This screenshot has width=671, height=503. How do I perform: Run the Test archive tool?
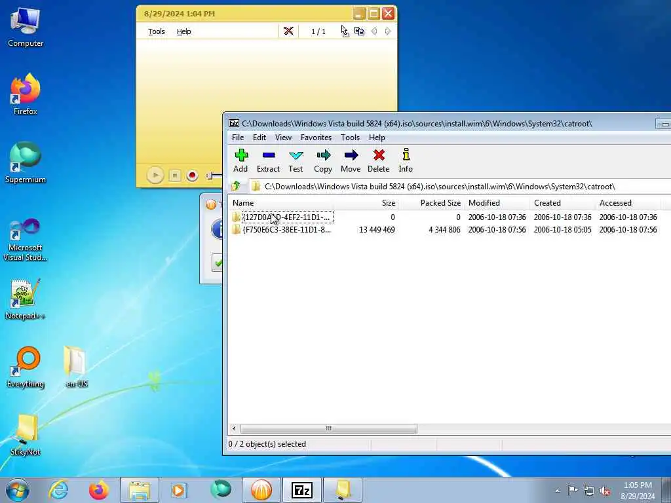[x=296, y=160]
